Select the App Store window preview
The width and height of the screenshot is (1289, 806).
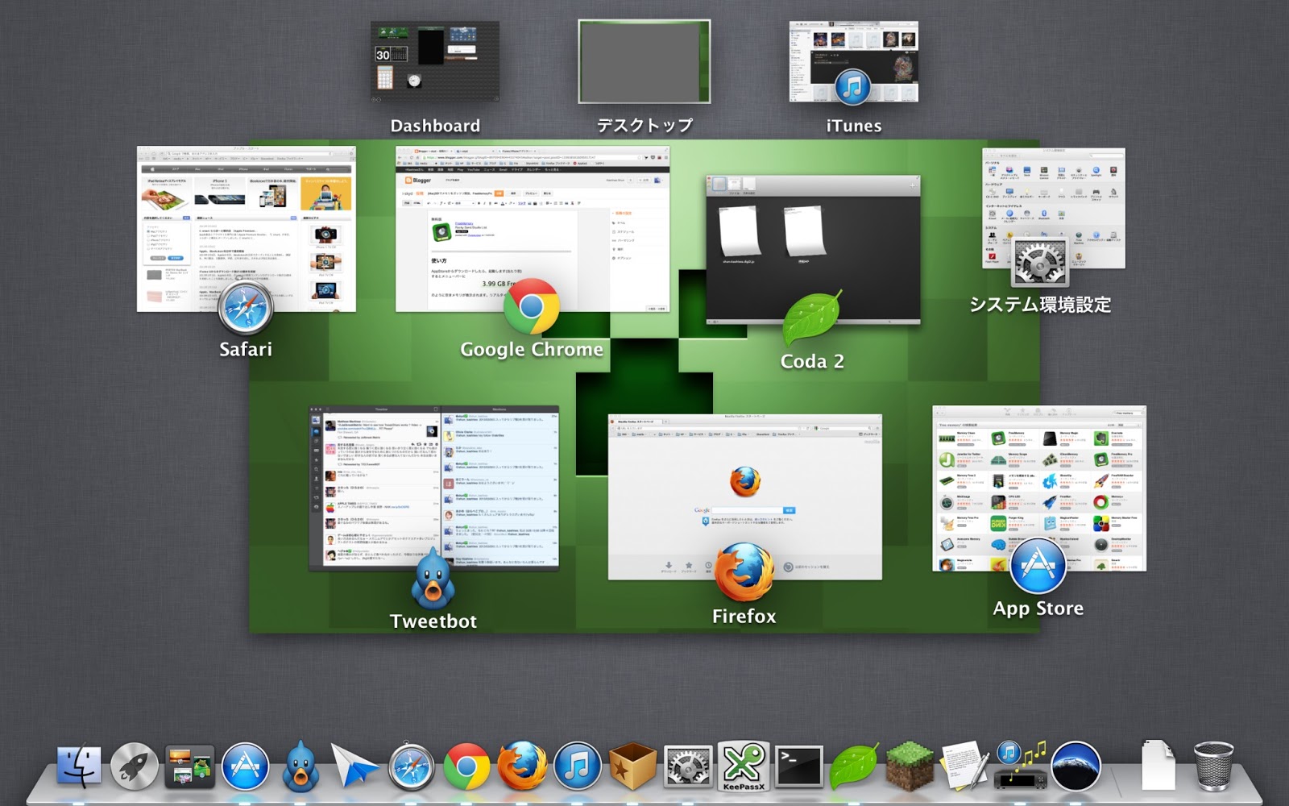pyautogui.click(x=1039, y=488)
